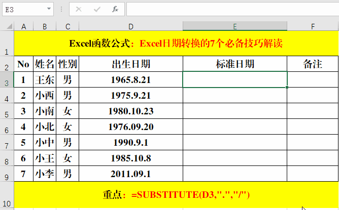Screen dimensions: 339x210
Task: Select column E header
Action: point(235,26)
